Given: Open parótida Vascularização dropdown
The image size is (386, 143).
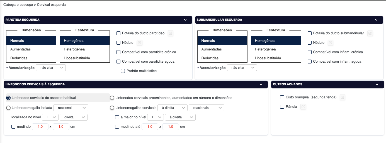Looking at the screenshot, I should coord(51,68).
